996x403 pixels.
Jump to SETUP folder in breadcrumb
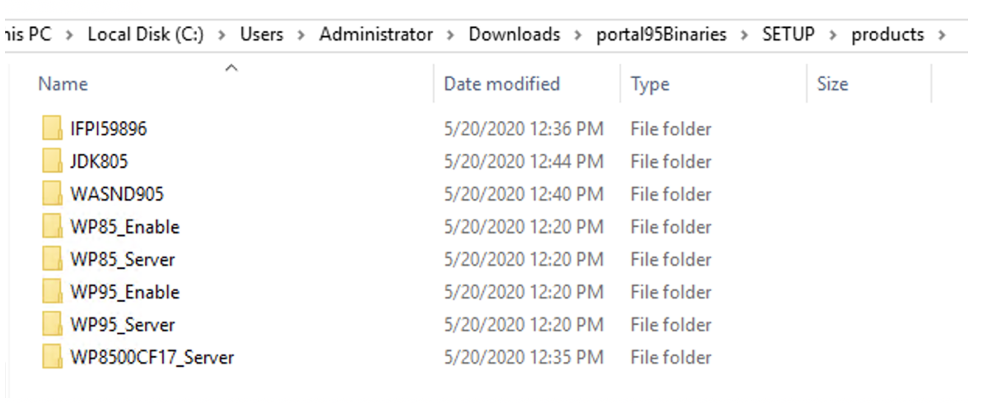click(x=788, y=35)
